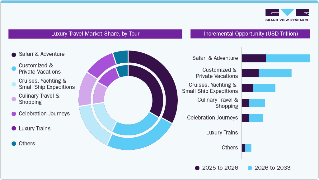This screenshot has height=180, width=319.
Task: Click the blue Customized & Private Vacations legend marker
Action: (x=13, y=68)
